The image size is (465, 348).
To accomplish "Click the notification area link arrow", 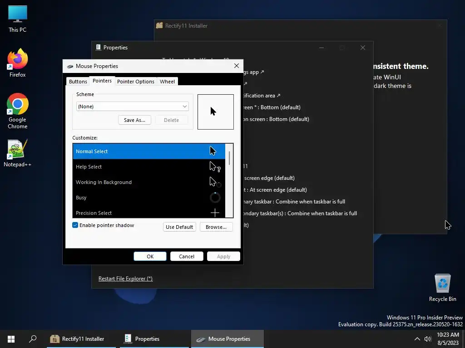I will point(278,95).
